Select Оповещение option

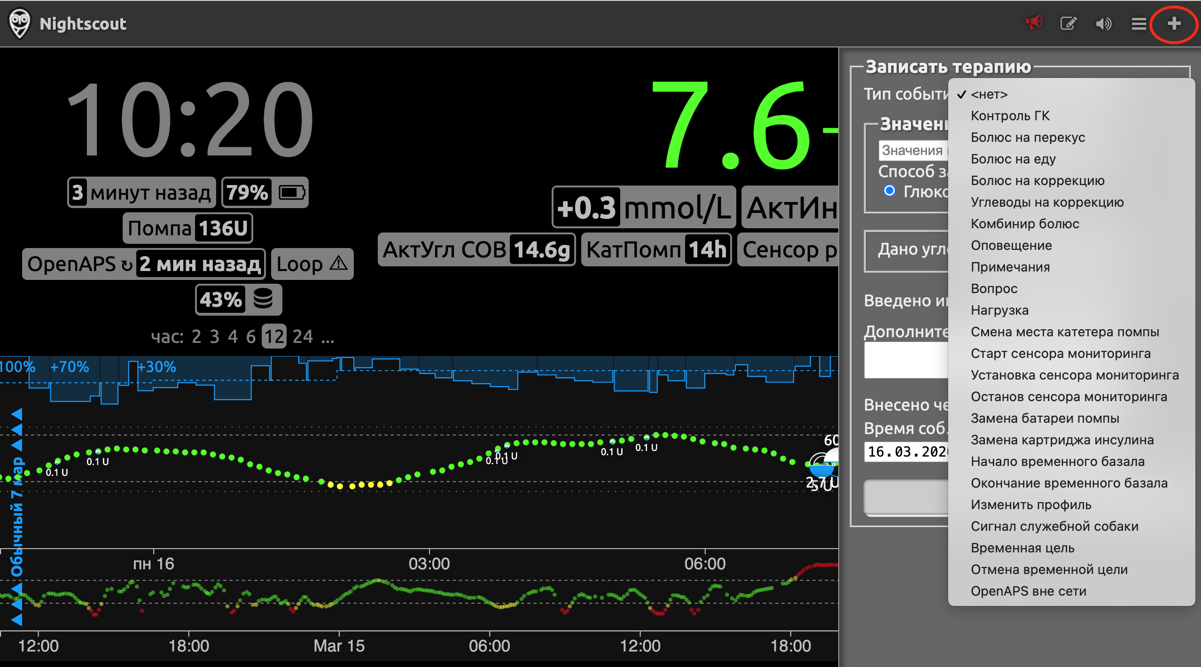[x=1071, y=245]
